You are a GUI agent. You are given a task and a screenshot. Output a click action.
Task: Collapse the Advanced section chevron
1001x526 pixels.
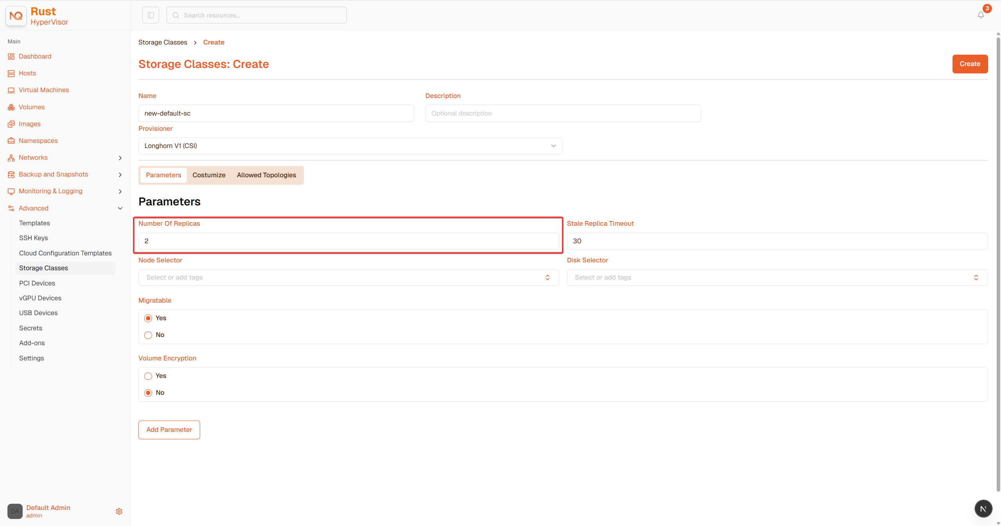pyautogui.click(x=120, y=208)
